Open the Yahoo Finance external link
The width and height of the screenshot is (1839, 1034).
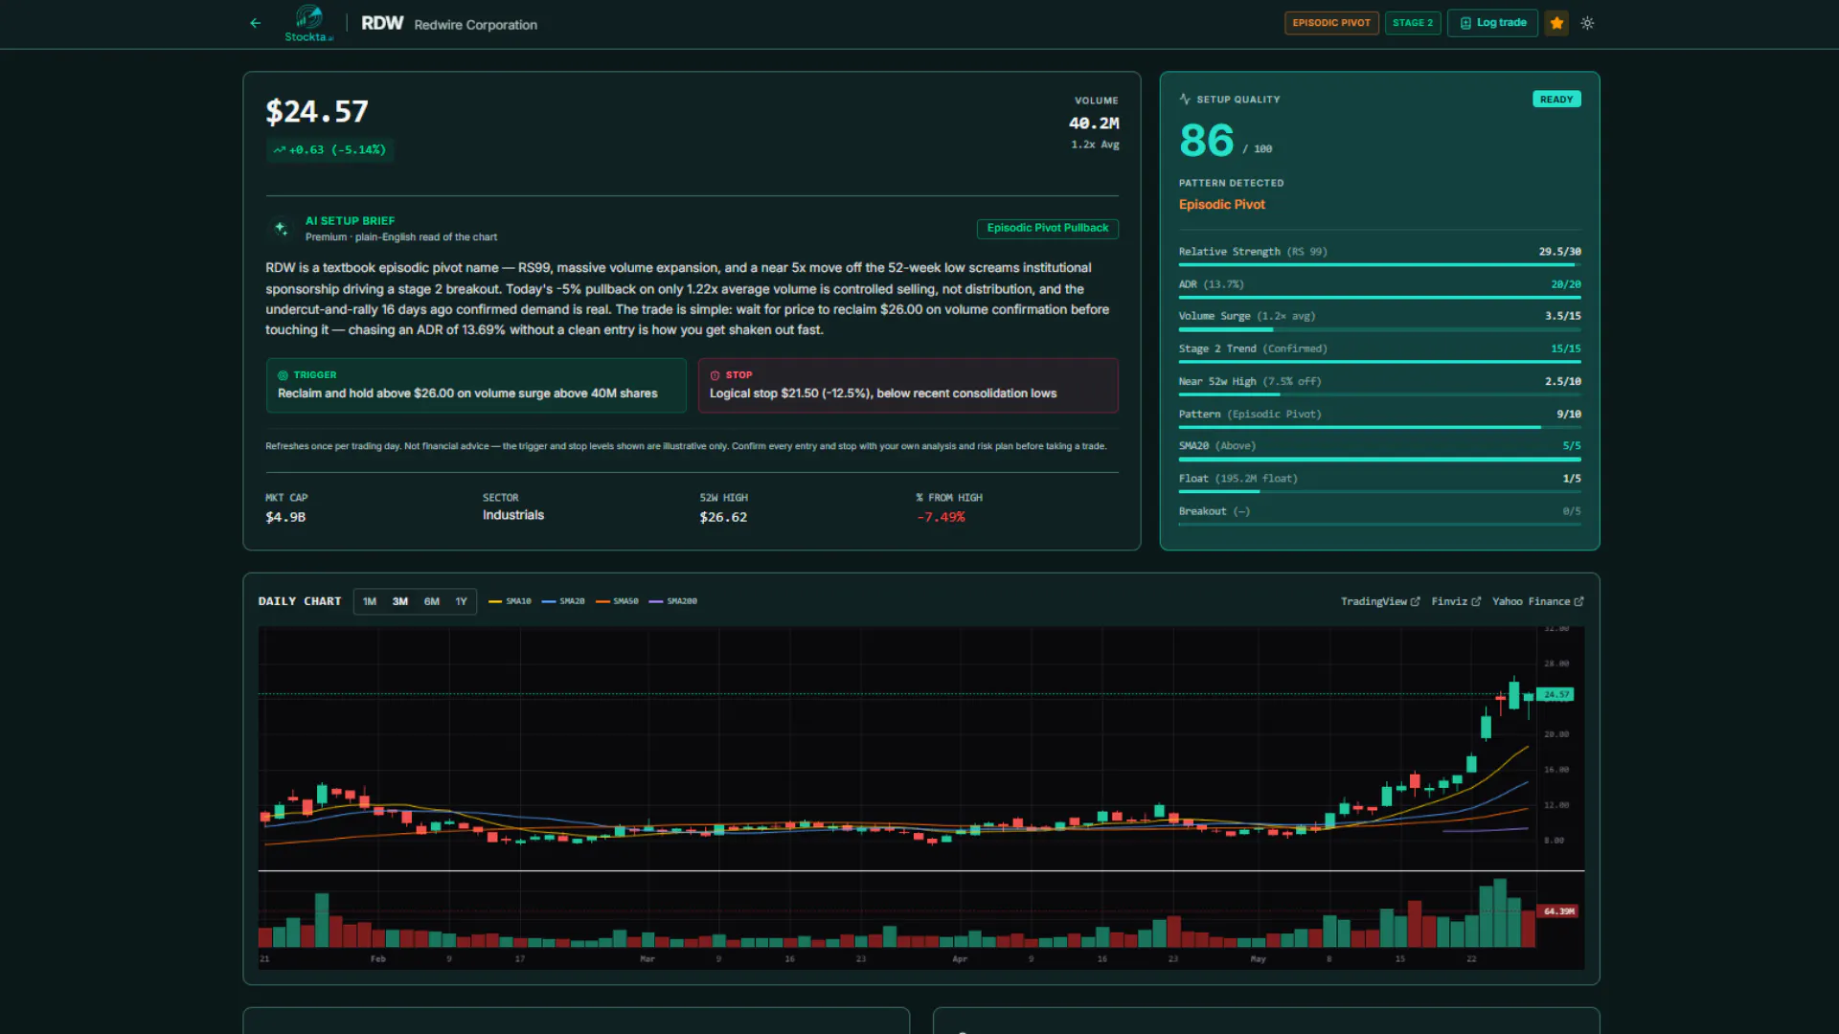tap(1537, 601)
